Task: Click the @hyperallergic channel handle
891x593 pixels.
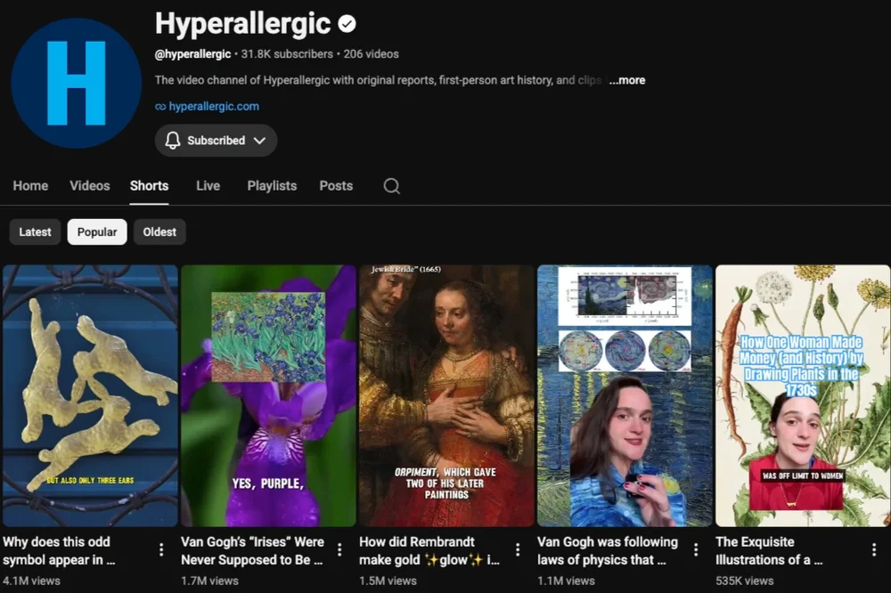Action: click(x=192, y=54)
